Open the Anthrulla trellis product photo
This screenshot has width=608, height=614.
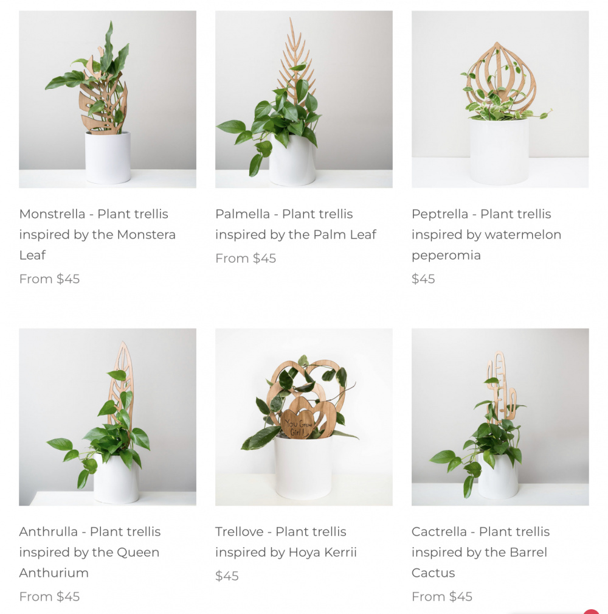(108, 417)
